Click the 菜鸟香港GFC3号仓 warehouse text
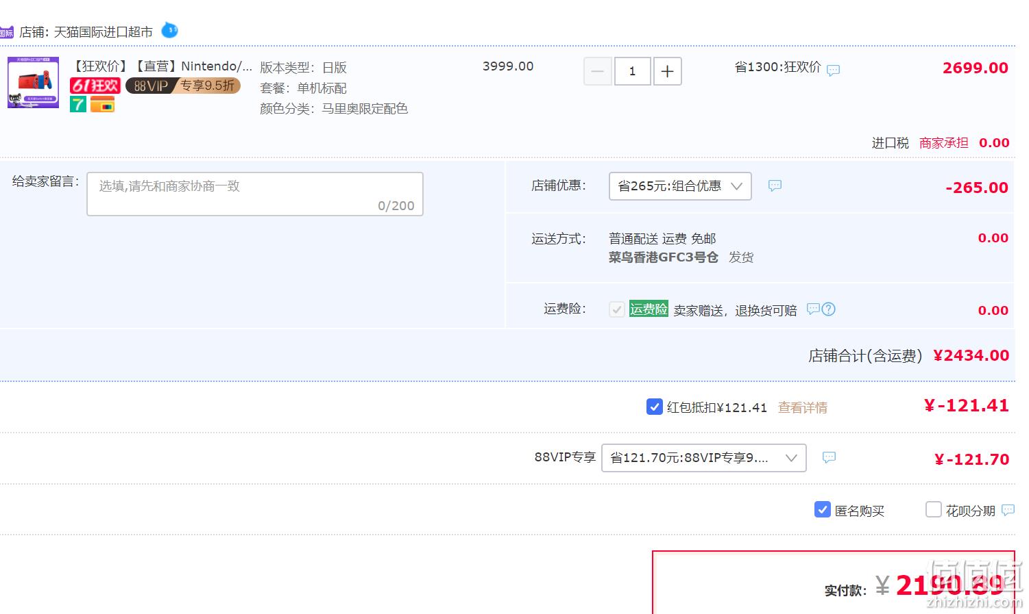Image resolution: width=1029 pixels, height=614 pixels. tap(664, 257)
